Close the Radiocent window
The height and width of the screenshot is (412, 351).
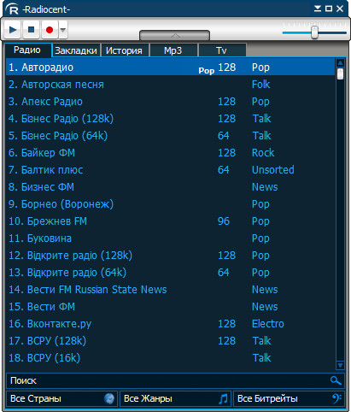340,9
